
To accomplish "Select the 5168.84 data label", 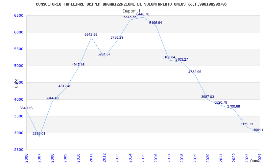I will pyautogui.click(x=169, y=57).
